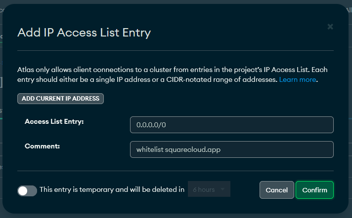
Task: Close the Add IP Access List Entry dialog
Action: 330,27
